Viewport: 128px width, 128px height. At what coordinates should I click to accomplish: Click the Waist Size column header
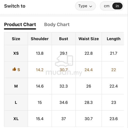tap(89, 39)
